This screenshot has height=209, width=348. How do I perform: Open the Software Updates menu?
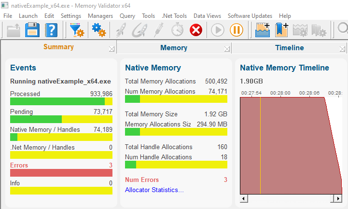pos(250,16)
